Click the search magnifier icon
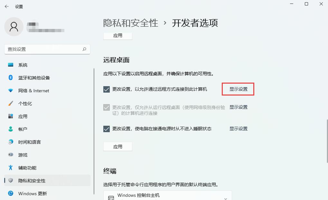 coord(84,49)
